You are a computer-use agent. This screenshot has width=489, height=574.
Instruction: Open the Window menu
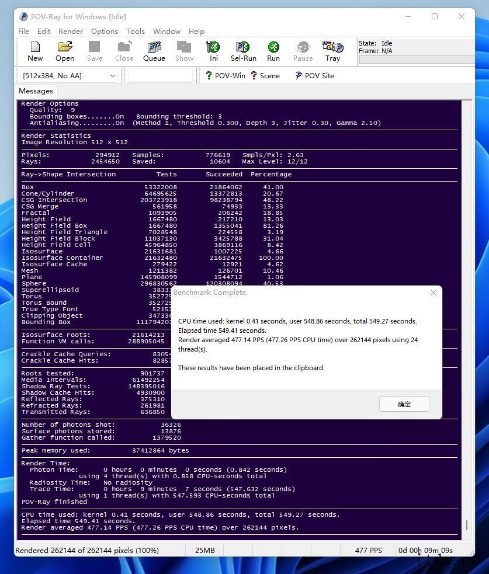point(167,32)
